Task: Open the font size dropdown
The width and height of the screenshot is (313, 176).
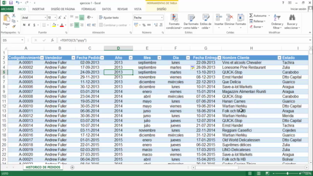Action: 55,18
